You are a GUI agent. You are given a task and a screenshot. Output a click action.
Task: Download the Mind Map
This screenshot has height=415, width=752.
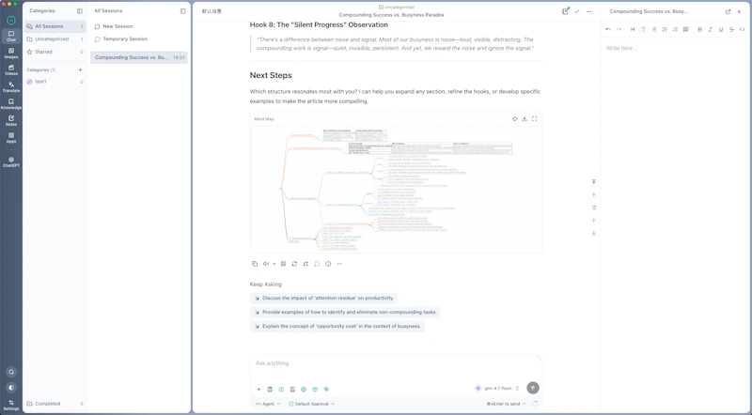click(x=525, y=119)
